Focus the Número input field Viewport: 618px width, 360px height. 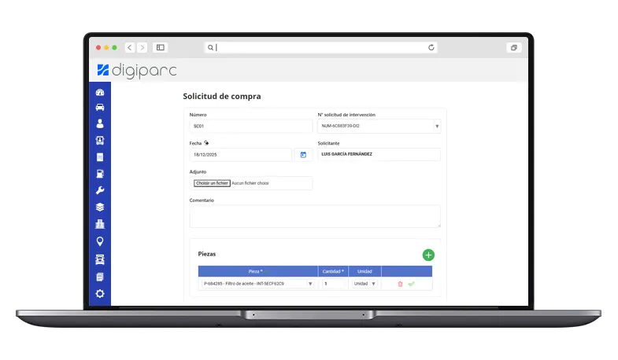tap(251, 126)
